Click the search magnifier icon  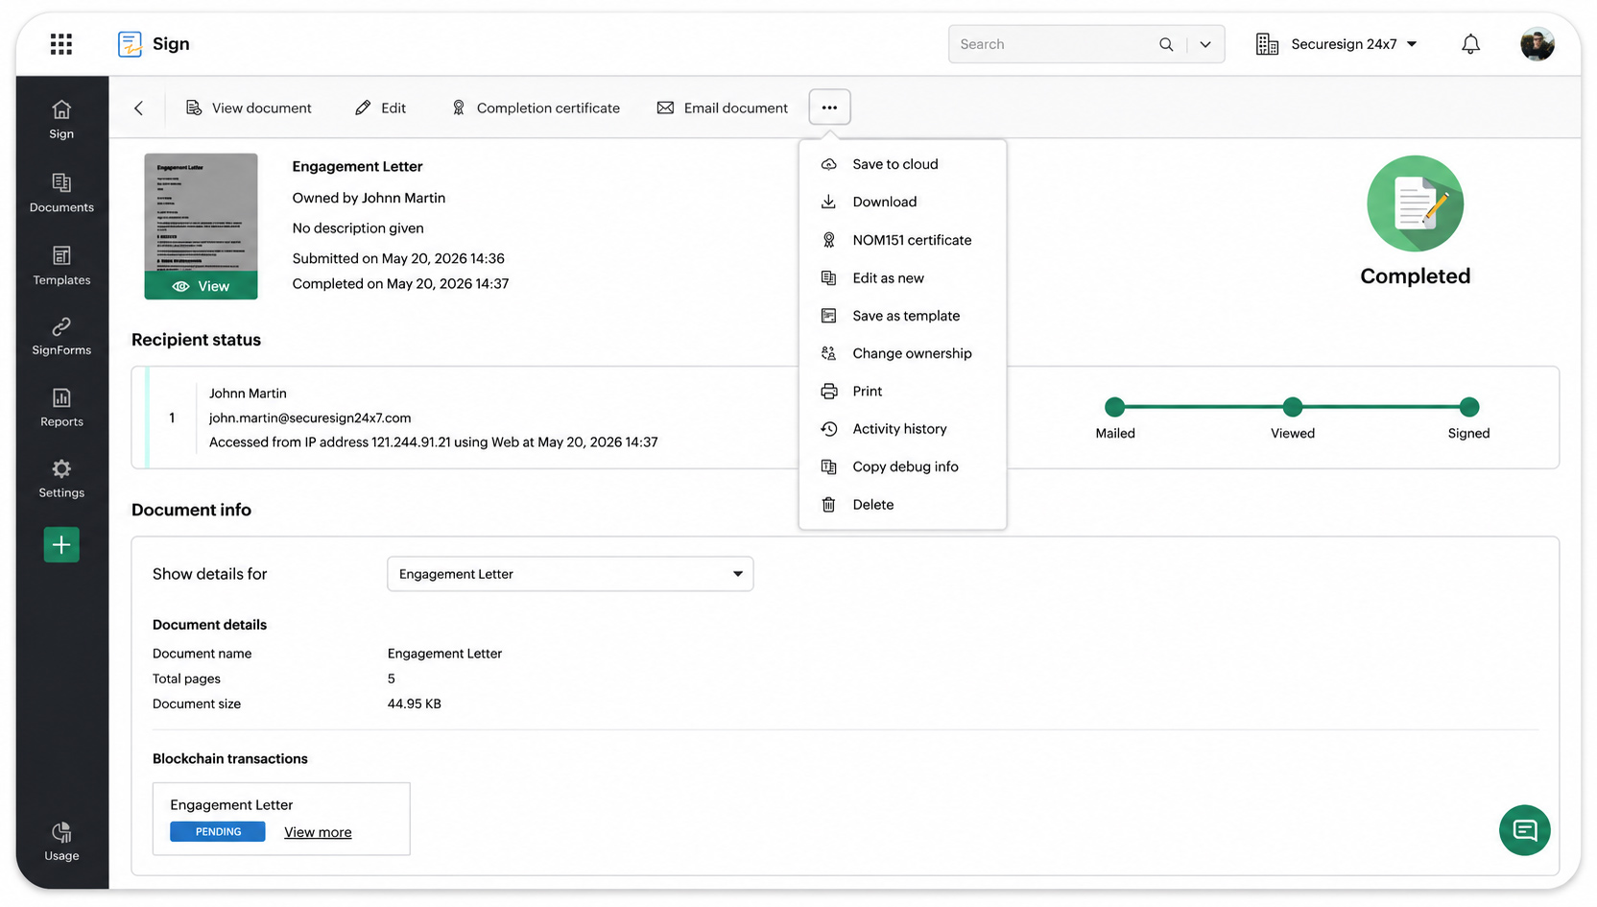1166,44
